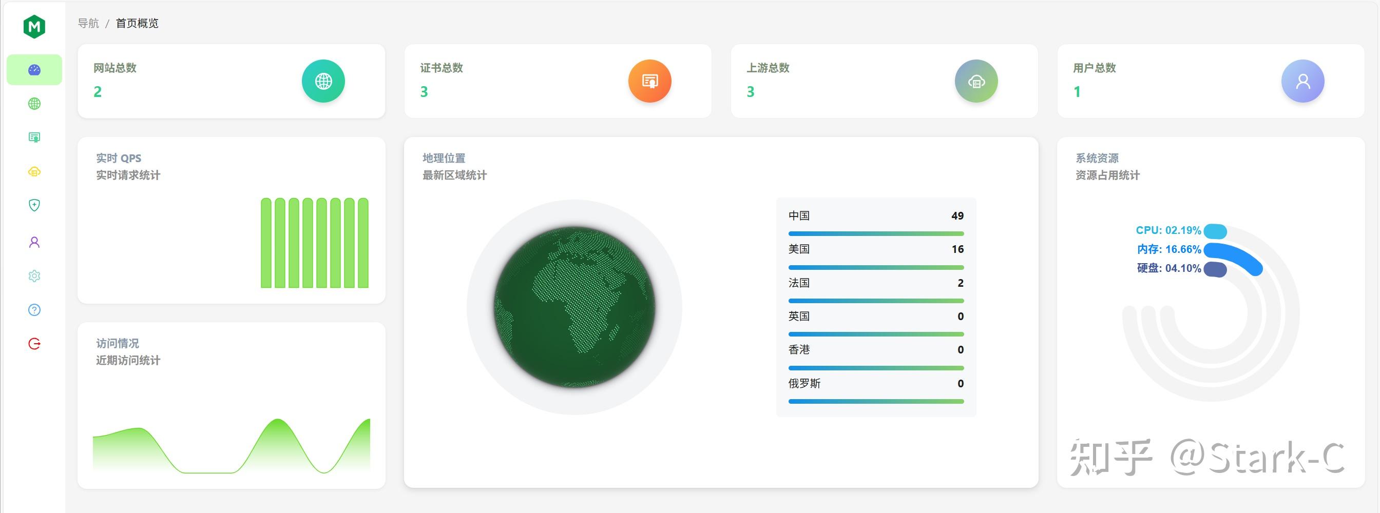Click the 上游总数 round cloud icon

click(x=976, y=82)
